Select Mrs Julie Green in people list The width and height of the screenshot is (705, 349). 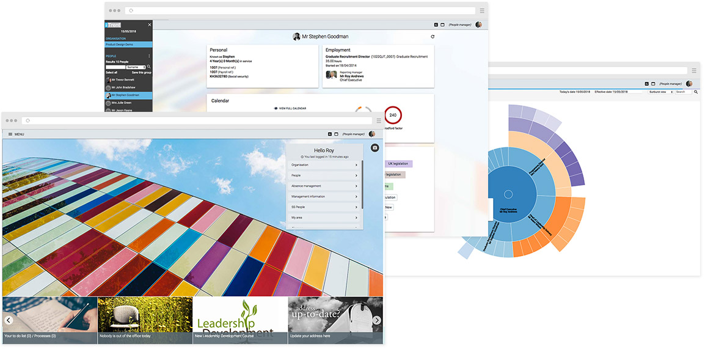pos(128,103)
